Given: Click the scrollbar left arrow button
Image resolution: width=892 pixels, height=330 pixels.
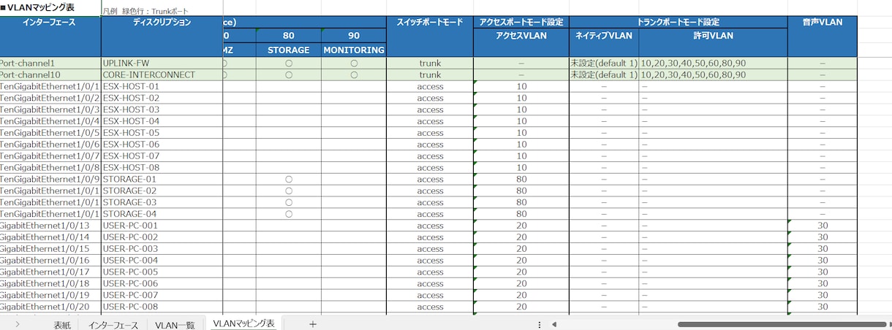Looking at the screenshot, I should [x=554, y=324].
